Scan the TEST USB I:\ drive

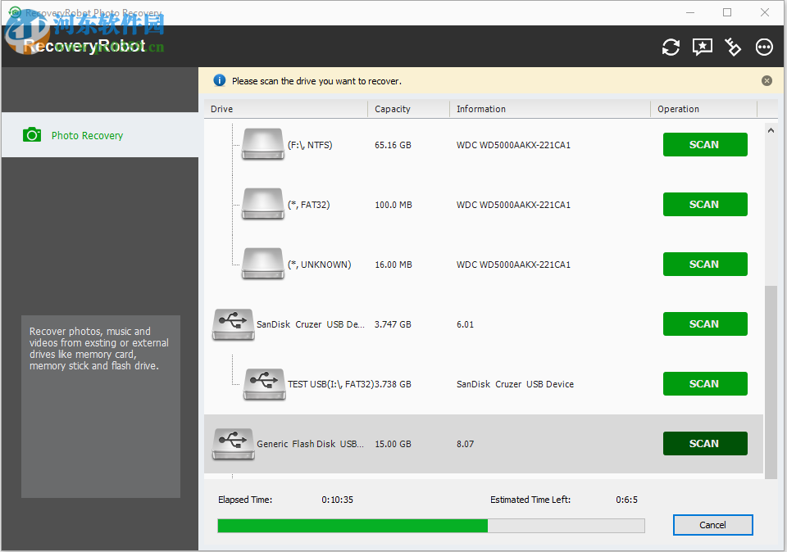(x=705, y=383)
